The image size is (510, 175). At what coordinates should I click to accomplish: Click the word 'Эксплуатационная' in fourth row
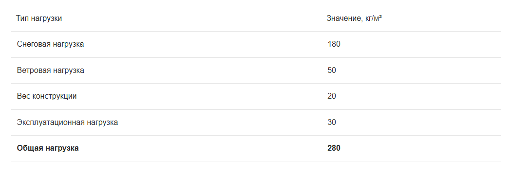[51, 122]
